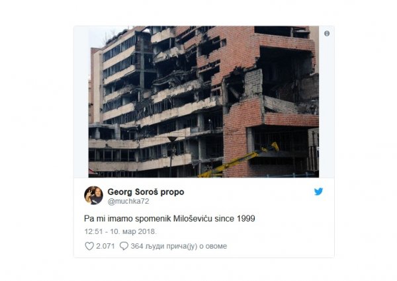Click the text since 1999 in the tweet
This screenshot has width=397, height=281.
tap(235, 219)
